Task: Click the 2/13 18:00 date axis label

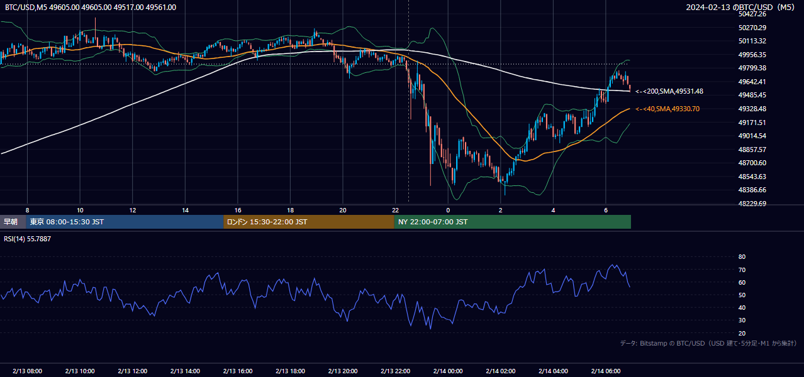Action: coord(290,371)
